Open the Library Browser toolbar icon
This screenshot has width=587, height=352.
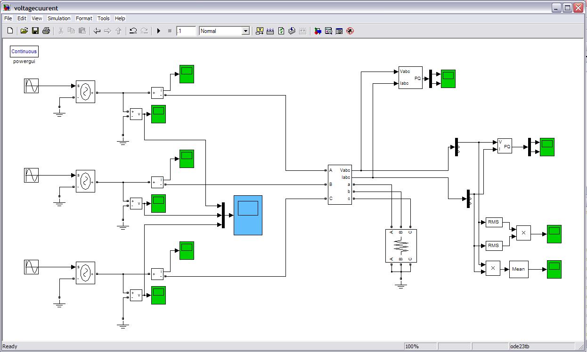pos(318,31)
